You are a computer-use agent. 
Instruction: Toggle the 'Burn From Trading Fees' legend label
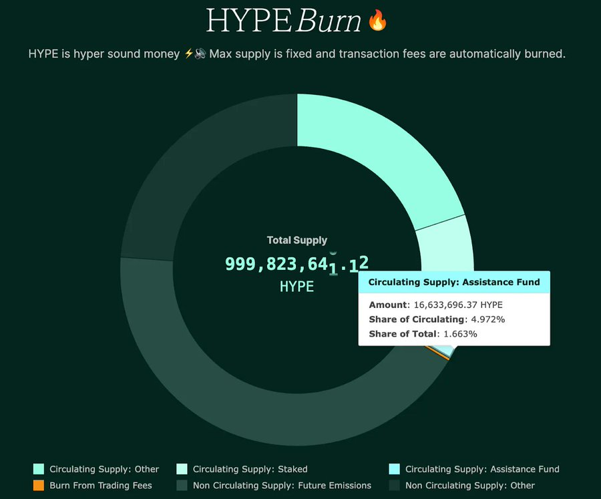click(101, 486)
